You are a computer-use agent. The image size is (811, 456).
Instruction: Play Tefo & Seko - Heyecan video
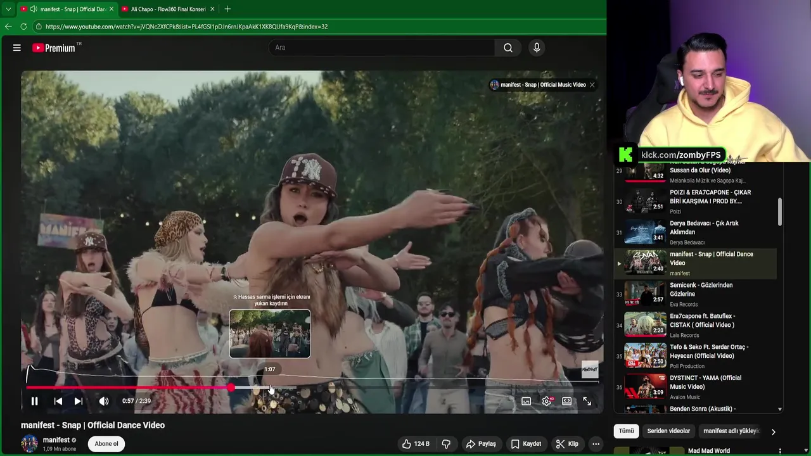tap(696, 357)
